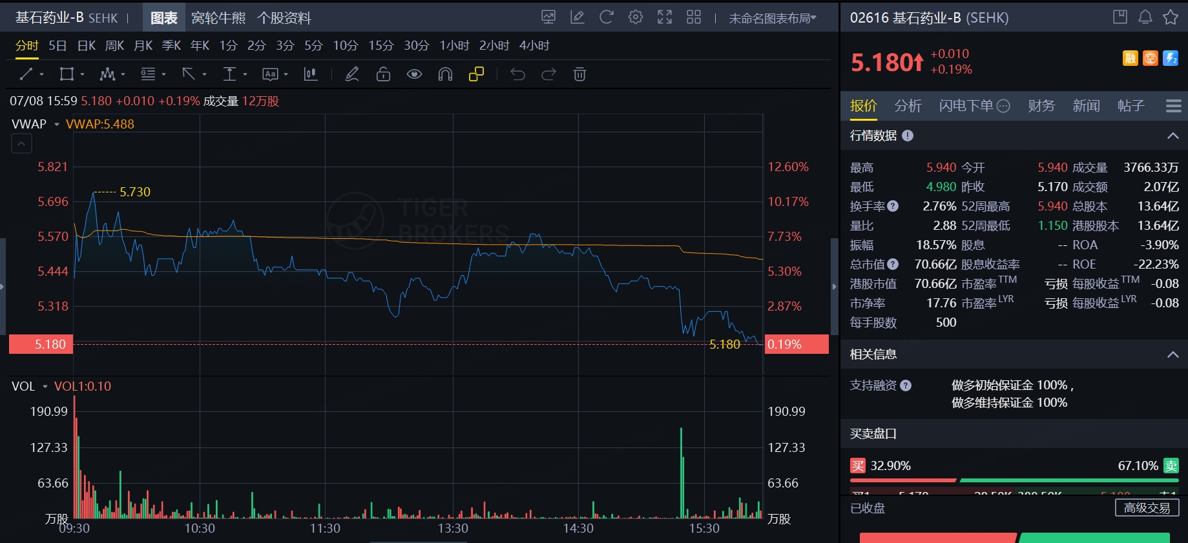Select the arrow annotation tool
This screenshot has height=543, width=1188.
(189, 74)
